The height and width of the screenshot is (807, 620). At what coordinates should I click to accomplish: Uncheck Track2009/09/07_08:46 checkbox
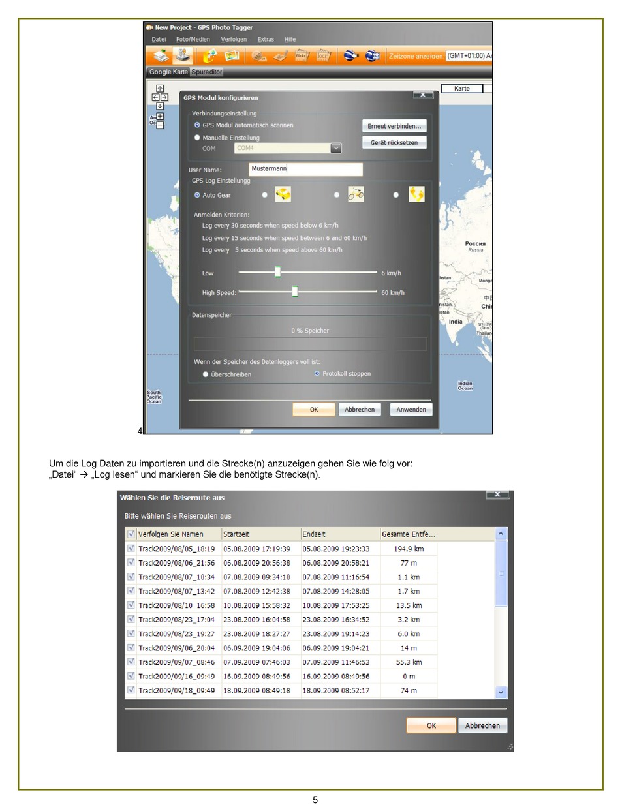(131, 662)
